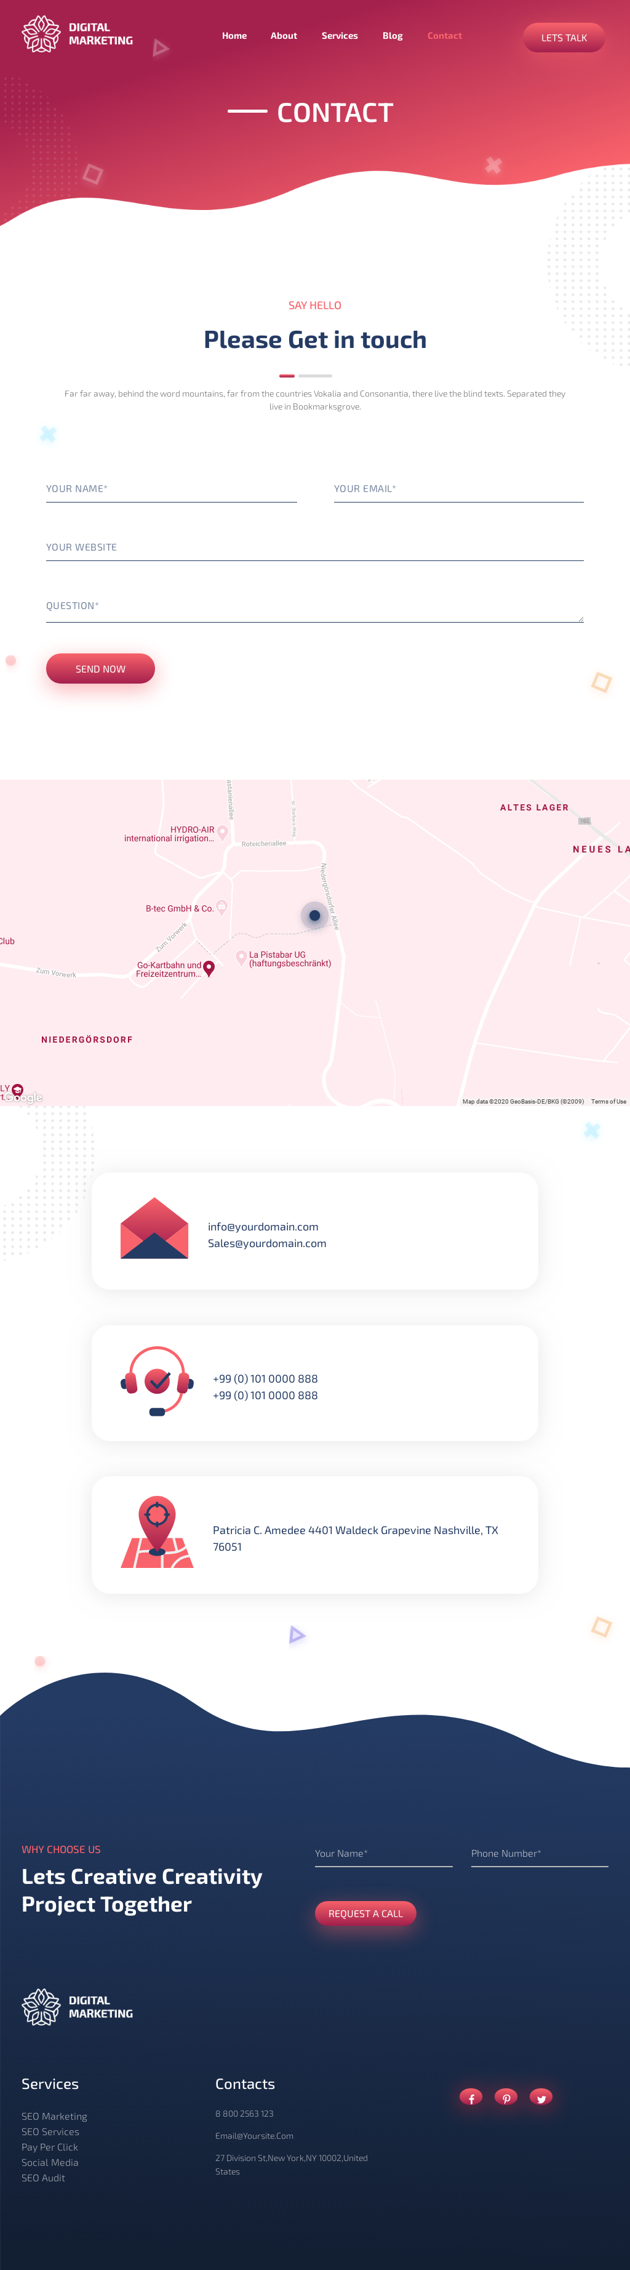The image size is (630, 2270).
Task: Click the map location pin icon card
Action: tap(157, 1532)
